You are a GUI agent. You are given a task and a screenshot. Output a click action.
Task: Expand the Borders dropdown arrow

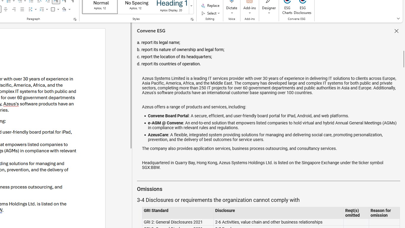click(58, 9)
